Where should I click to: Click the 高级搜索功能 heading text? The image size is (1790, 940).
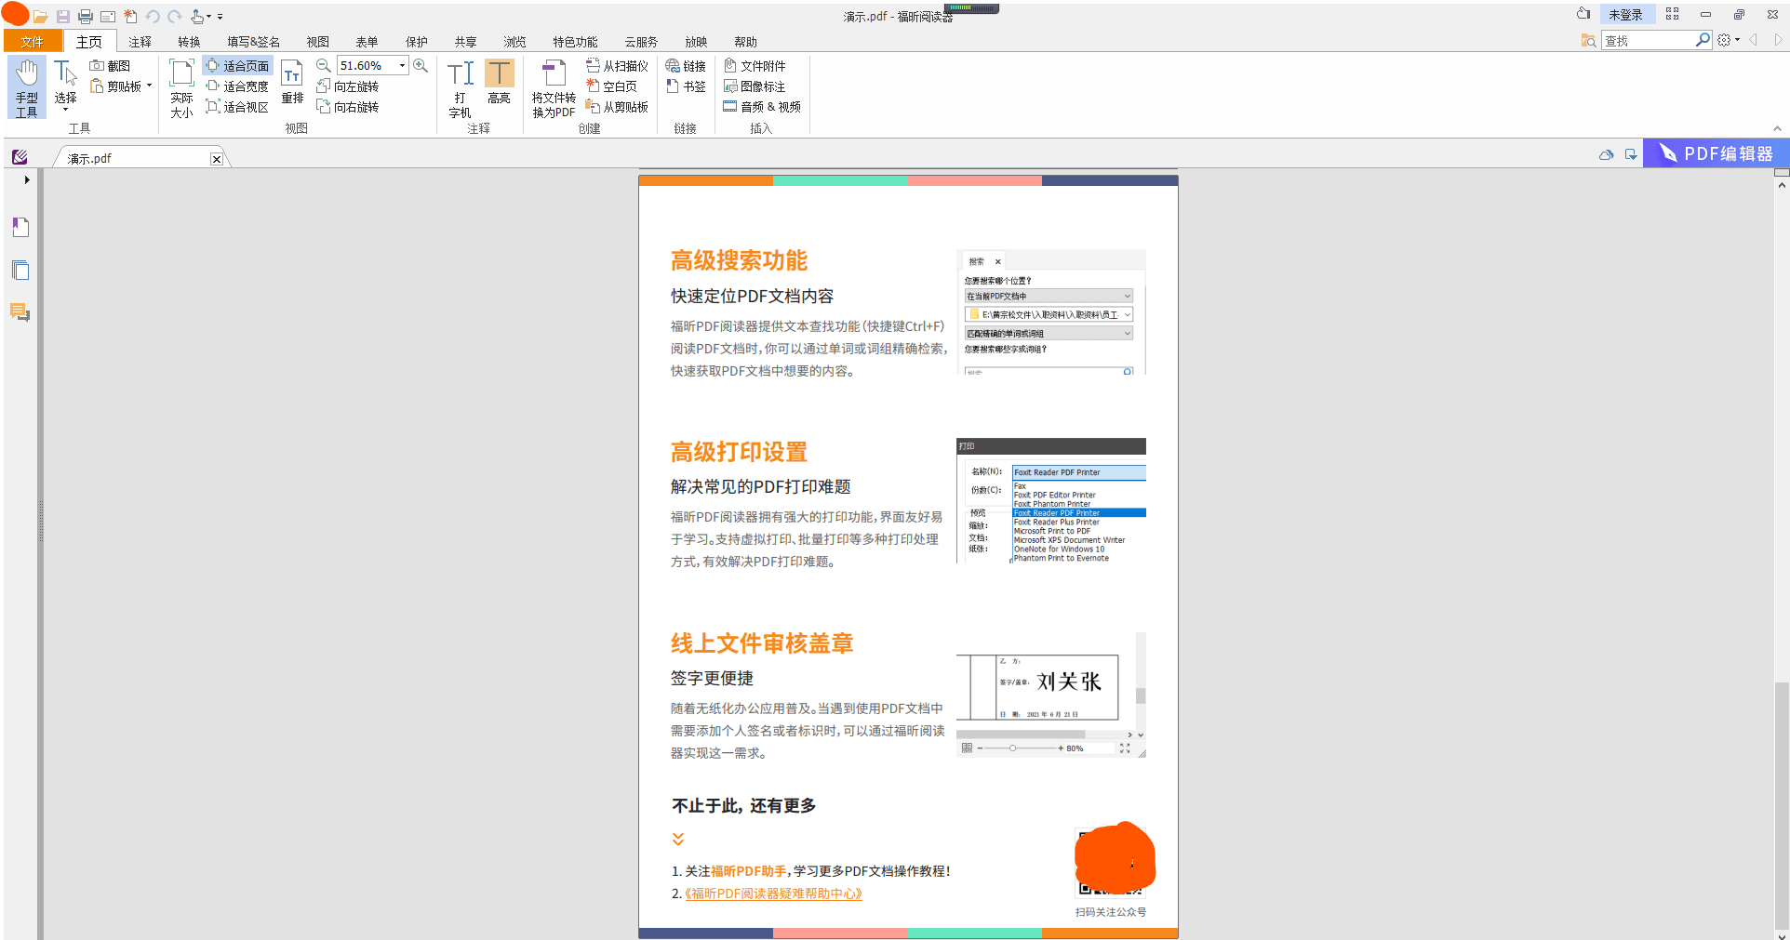[x=739, y=260]
